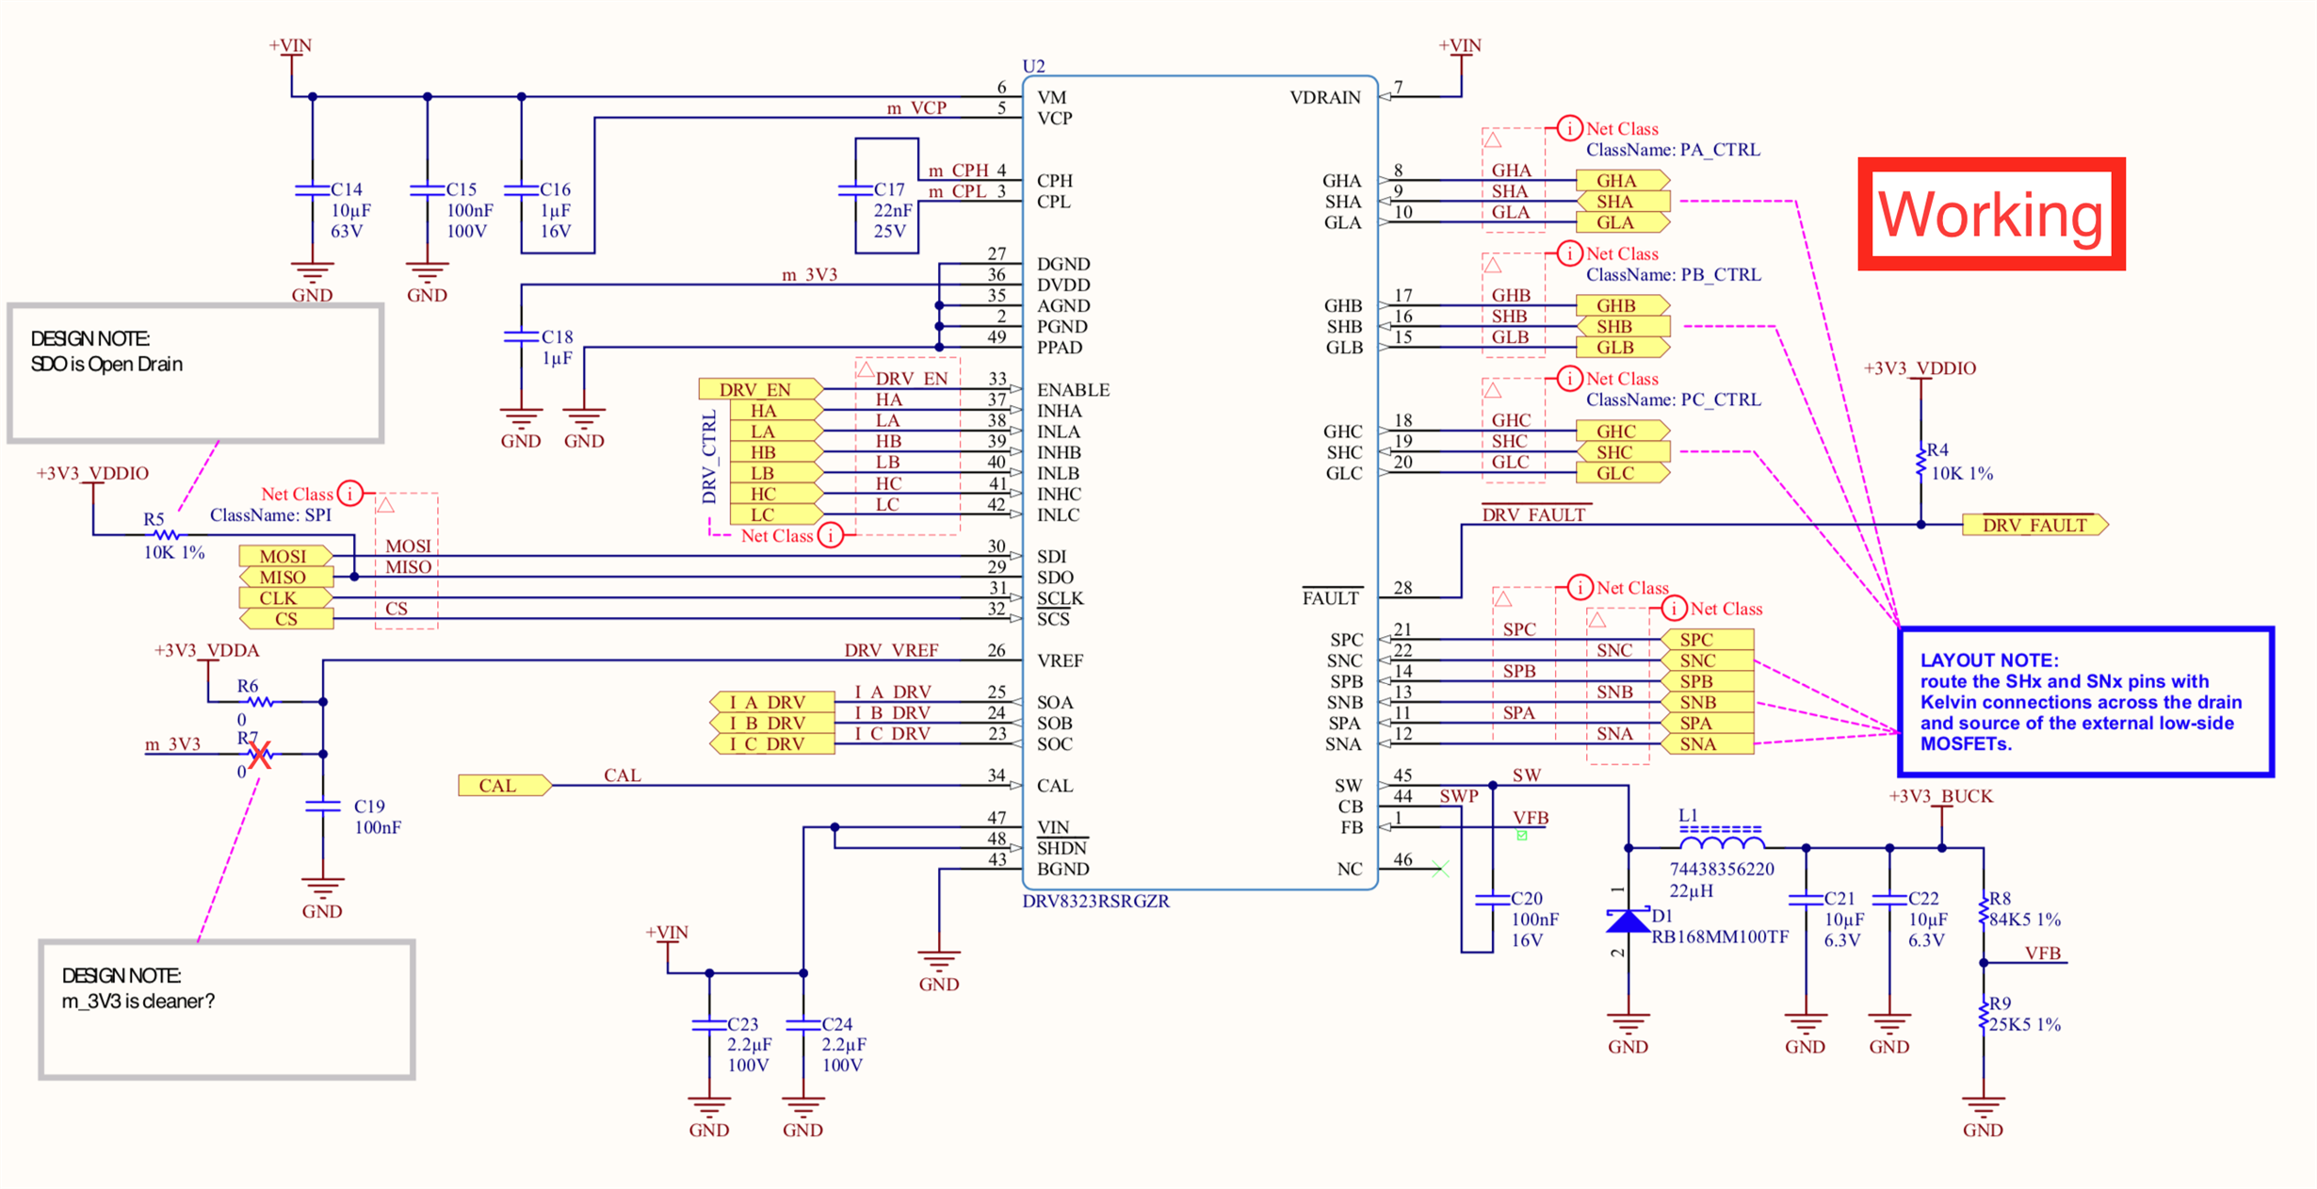
Task: Select capacitor C14 10µF symbol
Action: (313, 190)
